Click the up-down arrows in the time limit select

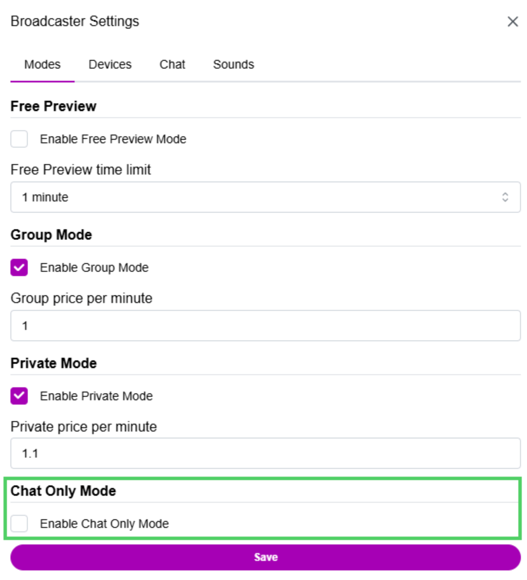(x=505, y=197)
